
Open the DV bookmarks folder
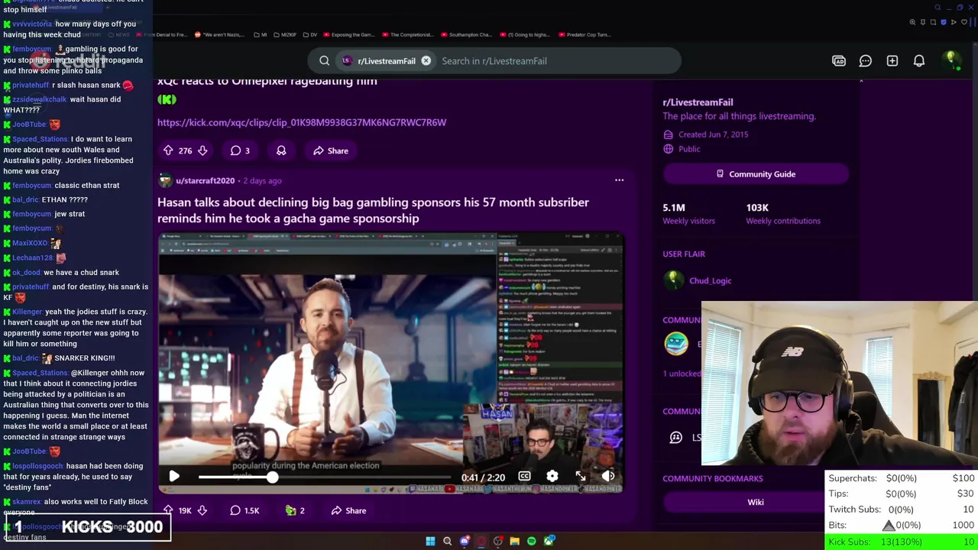[x=309, y=34]
